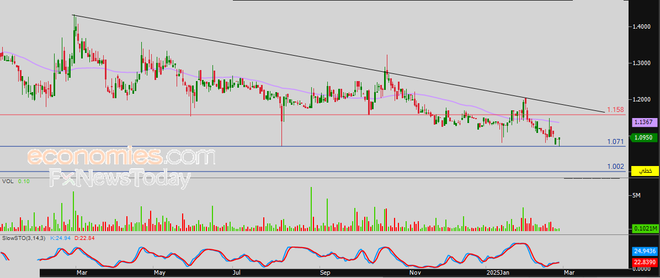The height and width of the screenshot is (278, 660).
Task: Click the red D:22.84 stochastic value
Action: [84, 238]
